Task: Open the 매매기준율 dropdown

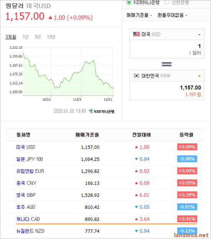Action: pos(139,15)
